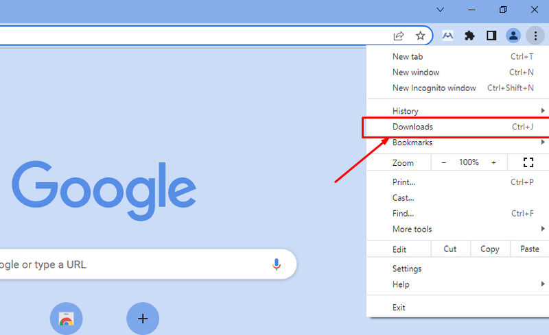The image size is (549, 335).
Task: Open the Web Store shortcut tile
Action: [66, 319]
